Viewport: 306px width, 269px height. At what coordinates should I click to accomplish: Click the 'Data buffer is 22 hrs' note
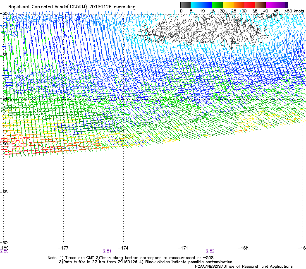click(146, 262)
